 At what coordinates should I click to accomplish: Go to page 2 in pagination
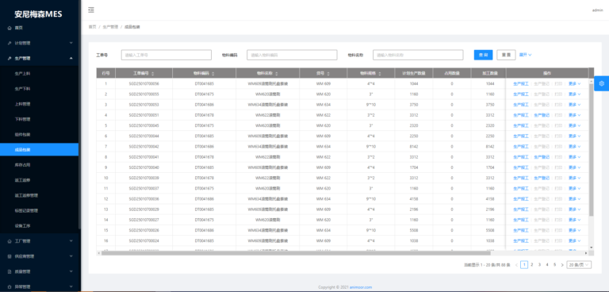coord(532,265)
